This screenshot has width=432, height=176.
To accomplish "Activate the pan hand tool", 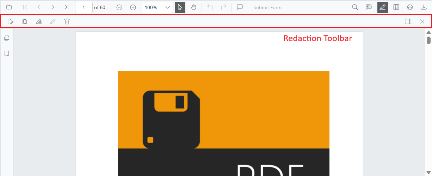I will click(193, 7).
